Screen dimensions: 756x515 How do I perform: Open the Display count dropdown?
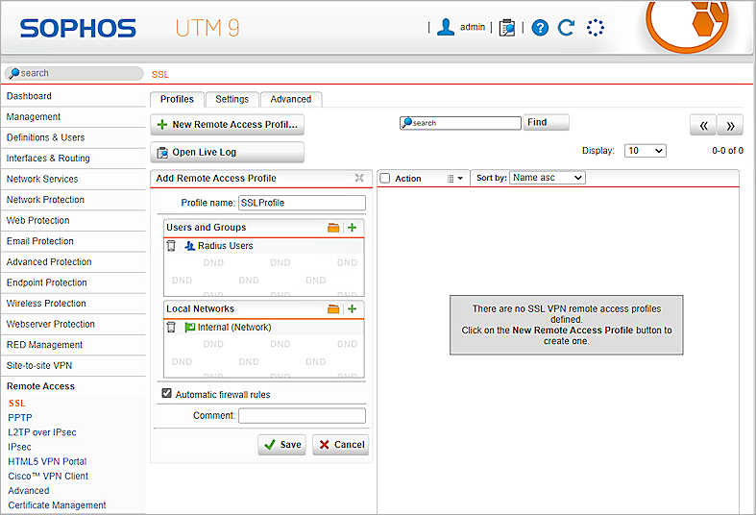646,151
